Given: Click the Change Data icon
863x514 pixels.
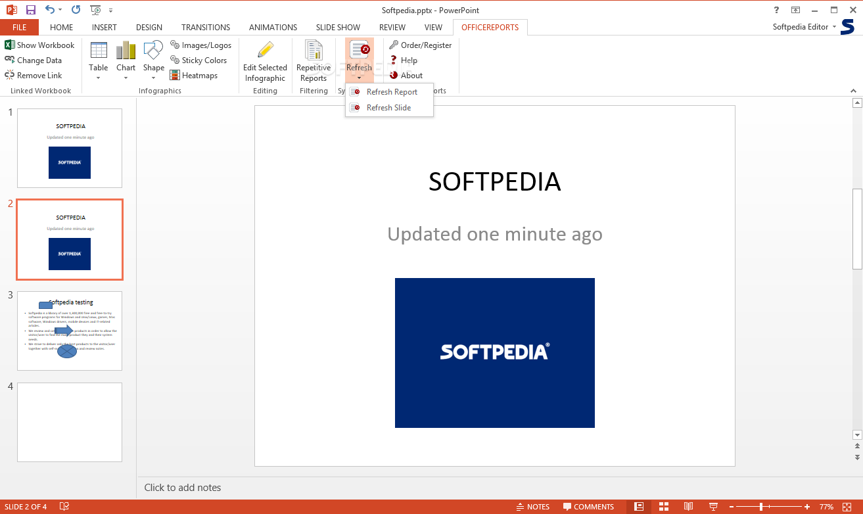Looking at the screenshot, I should pyautogui.click(x=9, y=60).
